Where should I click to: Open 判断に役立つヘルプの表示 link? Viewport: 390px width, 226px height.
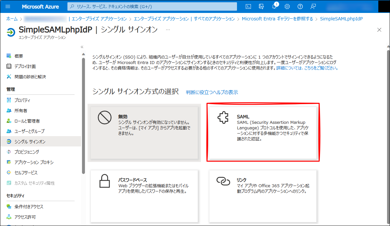click(x=212, y=92)
